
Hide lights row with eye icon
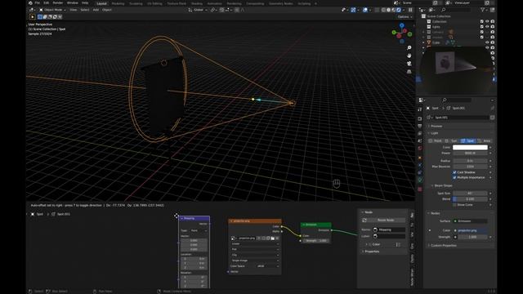click(x=487, y=27)
